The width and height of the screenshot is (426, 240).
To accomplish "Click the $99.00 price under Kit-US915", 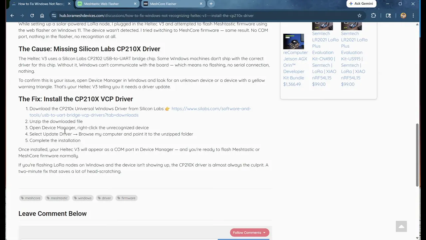I will pos(348,84).
